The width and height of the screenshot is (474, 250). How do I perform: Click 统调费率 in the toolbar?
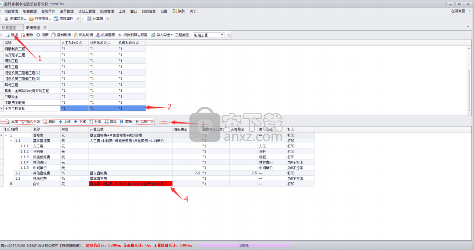pos(105,35)
